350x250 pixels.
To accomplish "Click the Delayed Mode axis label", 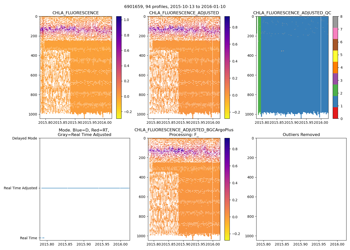I will point(24,138).
